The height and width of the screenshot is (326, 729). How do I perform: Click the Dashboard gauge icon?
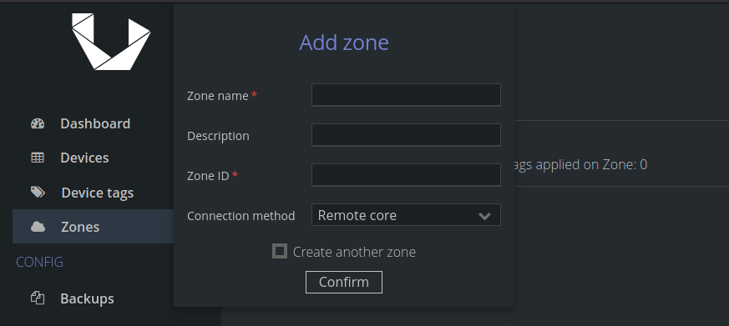point(38,123)
